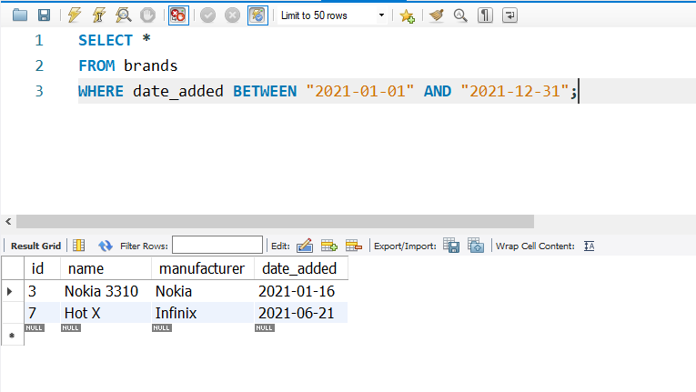Sort by the date_added column header

298,268
